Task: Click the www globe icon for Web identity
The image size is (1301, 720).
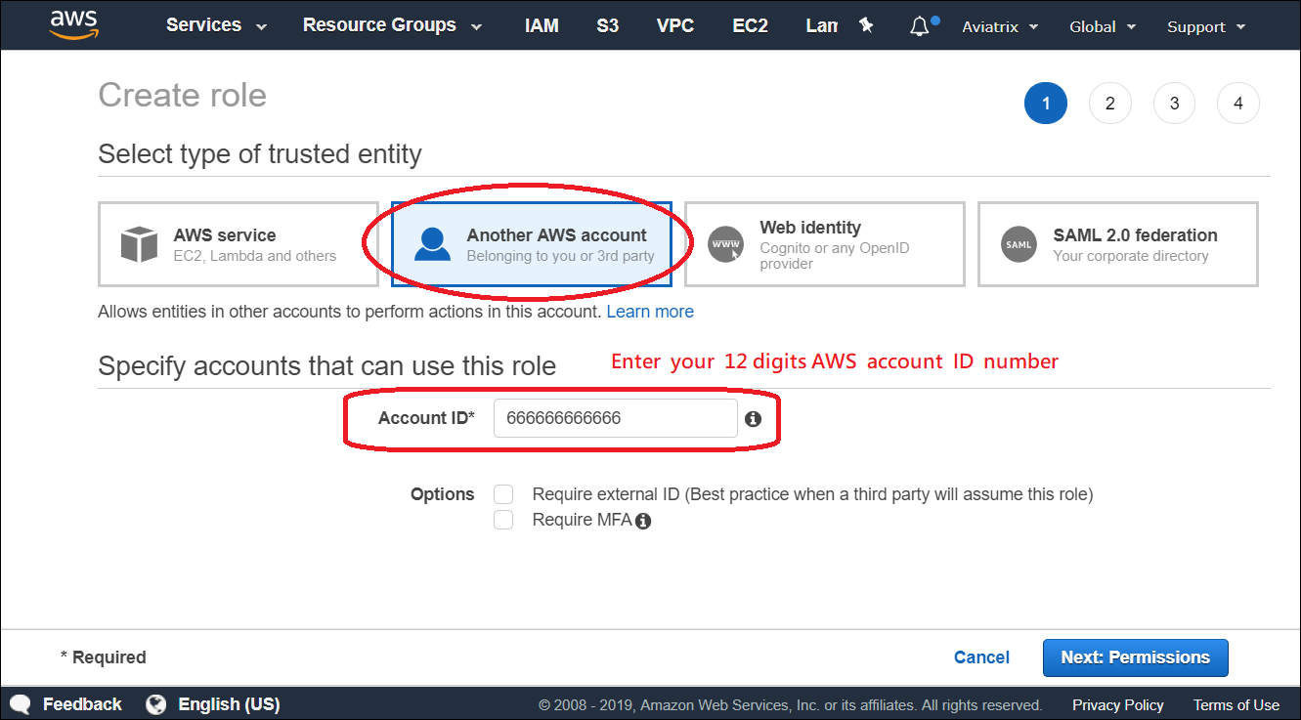Action: click(725, 243)
